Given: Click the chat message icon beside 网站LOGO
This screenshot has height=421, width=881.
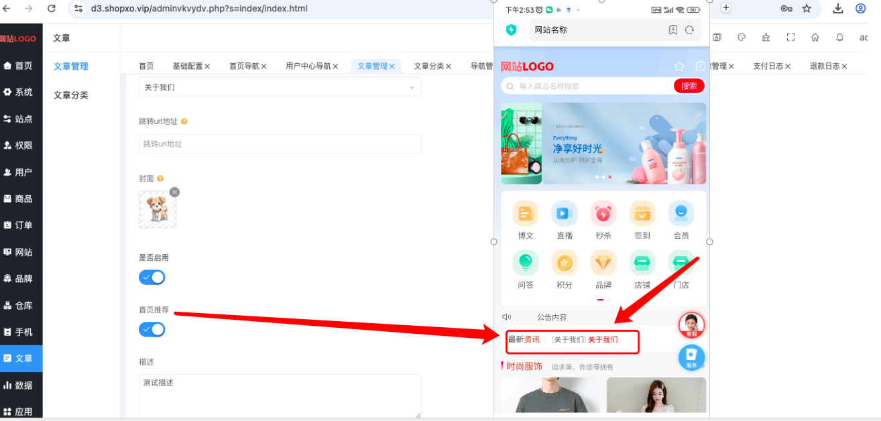Looking at the screenshot, I should 701,66.
